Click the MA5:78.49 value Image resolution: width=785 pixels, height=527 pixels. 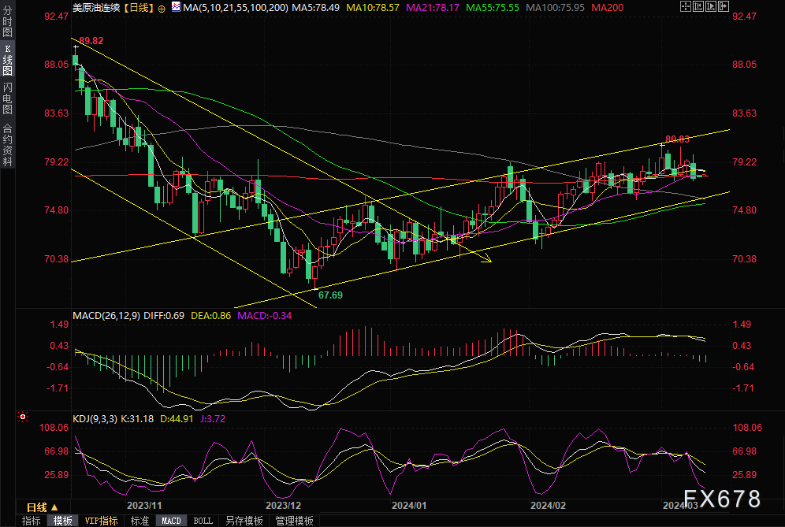click(x=315, y=8)
